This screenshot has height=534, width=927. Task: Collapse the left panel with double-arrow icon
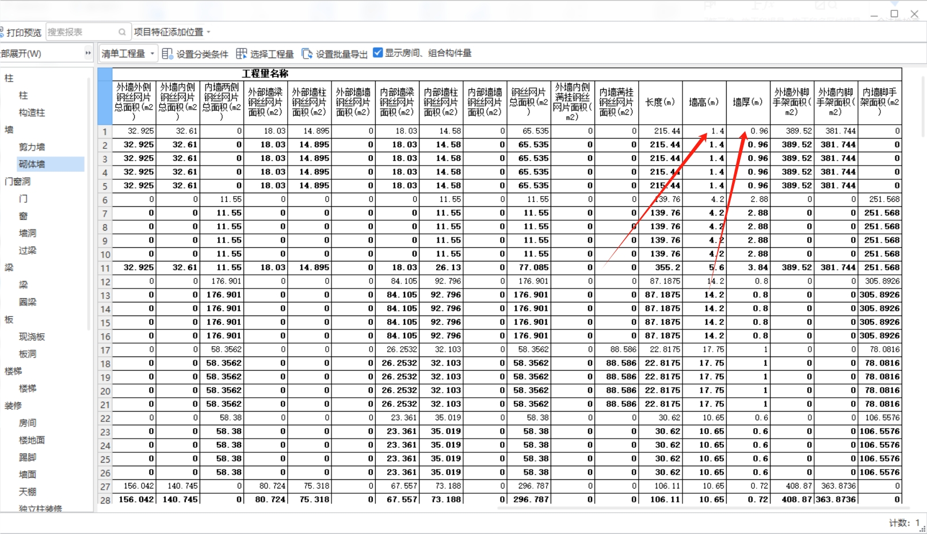pyautogui.click(x=88, y=53)
